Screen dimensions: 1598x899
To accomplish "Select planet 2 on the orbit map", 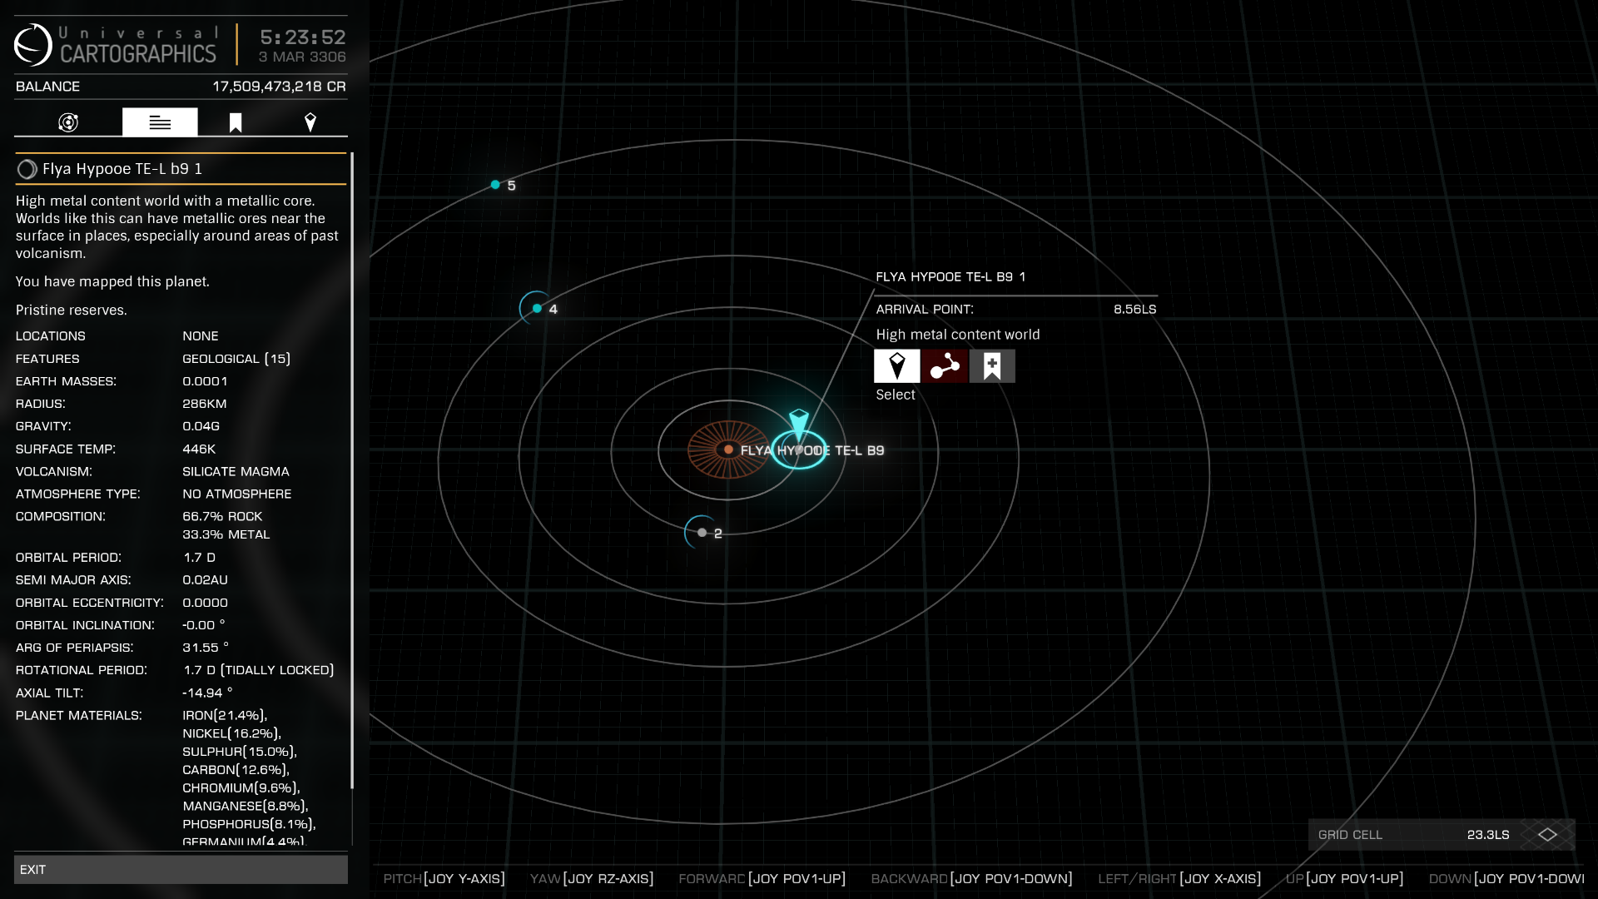I will (x=702, y=533).
